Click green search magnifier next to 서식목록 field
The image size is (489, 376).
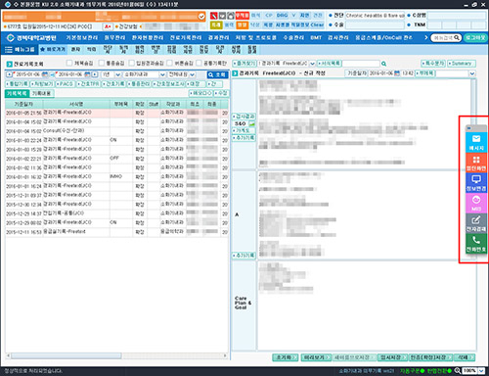tap(383, 64)
